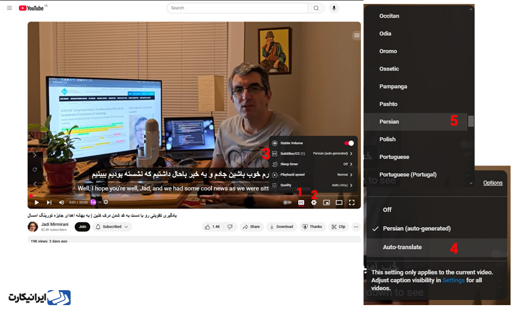Image resolution: width=523 pixels, height=311 pixels.
Task: Open Subtitles/CC settings row
Action: tap(313, 153)
